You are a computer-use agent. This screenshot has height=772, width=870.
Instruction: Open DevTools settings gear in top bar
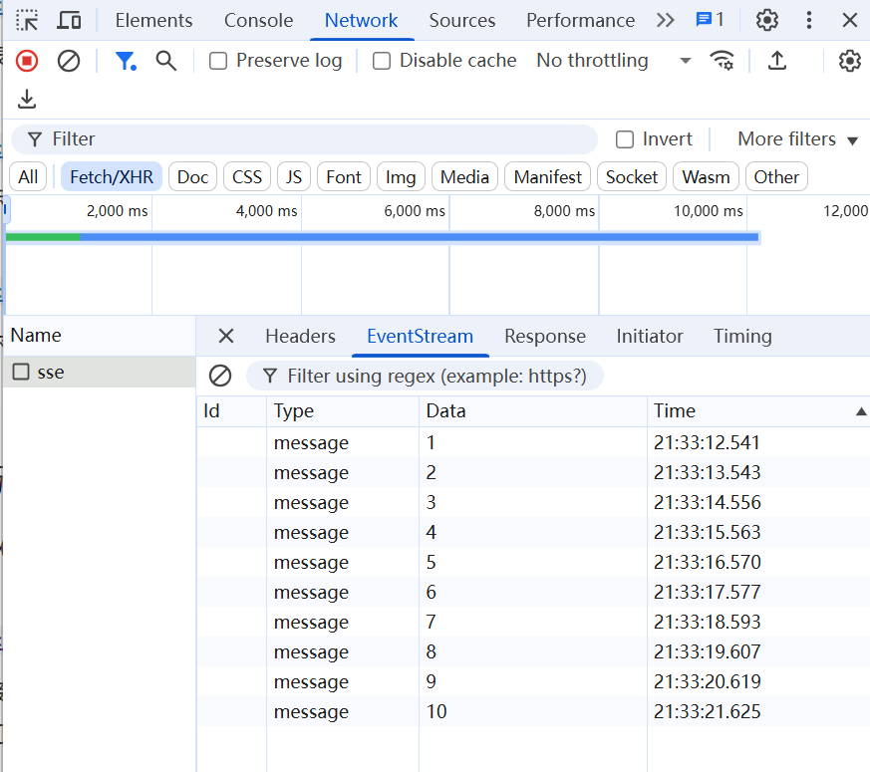click(766, 21)
